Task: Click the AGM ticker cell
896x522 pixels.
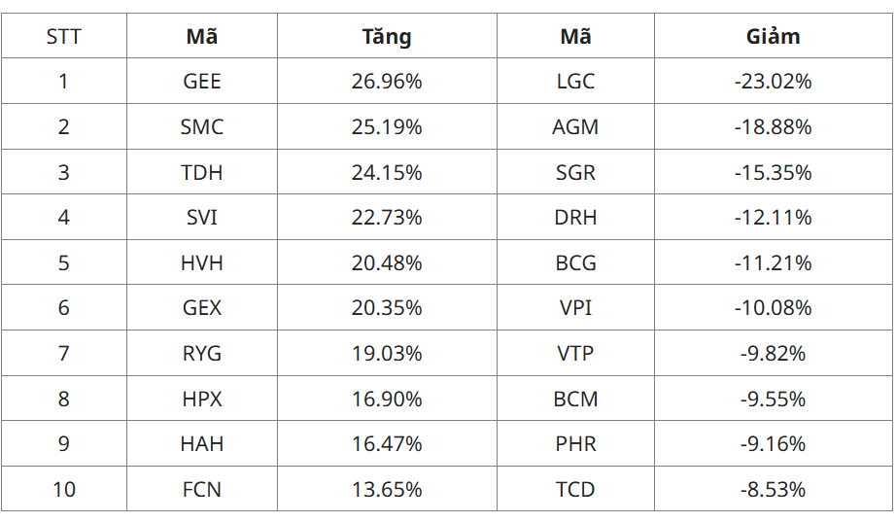Action: (575, 127)
